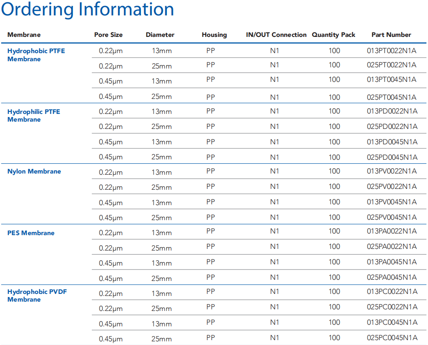Image resolution: width=428 pixels, height=345 pixels.
Task: Select part number 025PA0045N1A
Action: click(x=392, y=277)
